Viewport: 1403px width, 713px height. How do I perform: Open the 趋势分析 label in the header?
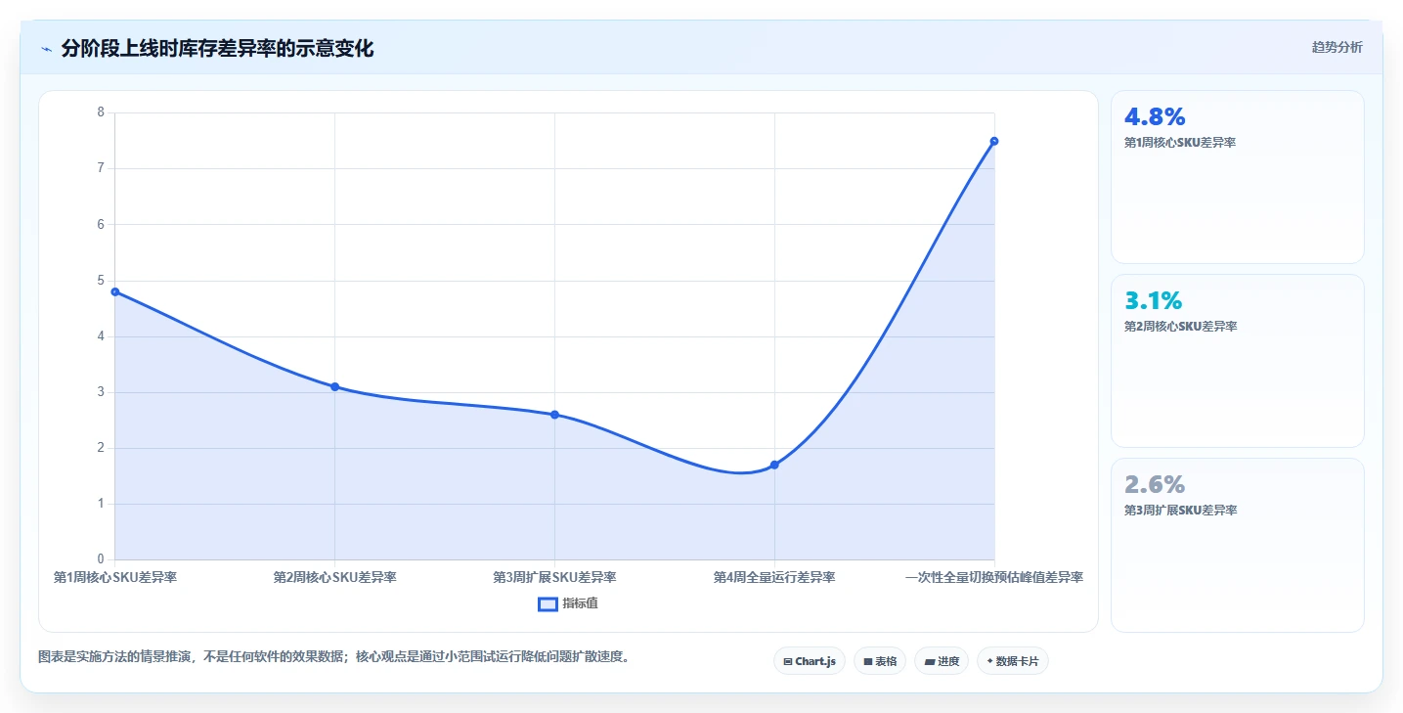click(1337, 47)
